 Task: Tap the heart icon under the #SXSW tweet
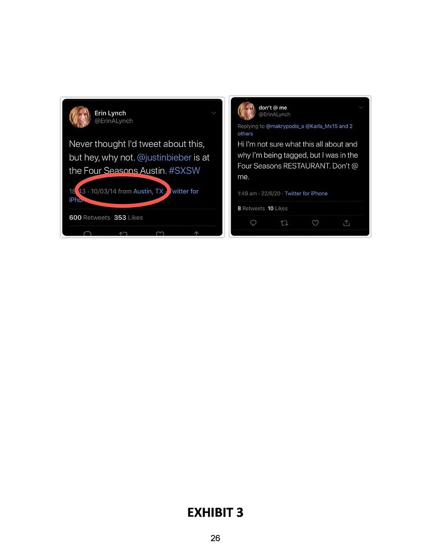pos(160,234)
